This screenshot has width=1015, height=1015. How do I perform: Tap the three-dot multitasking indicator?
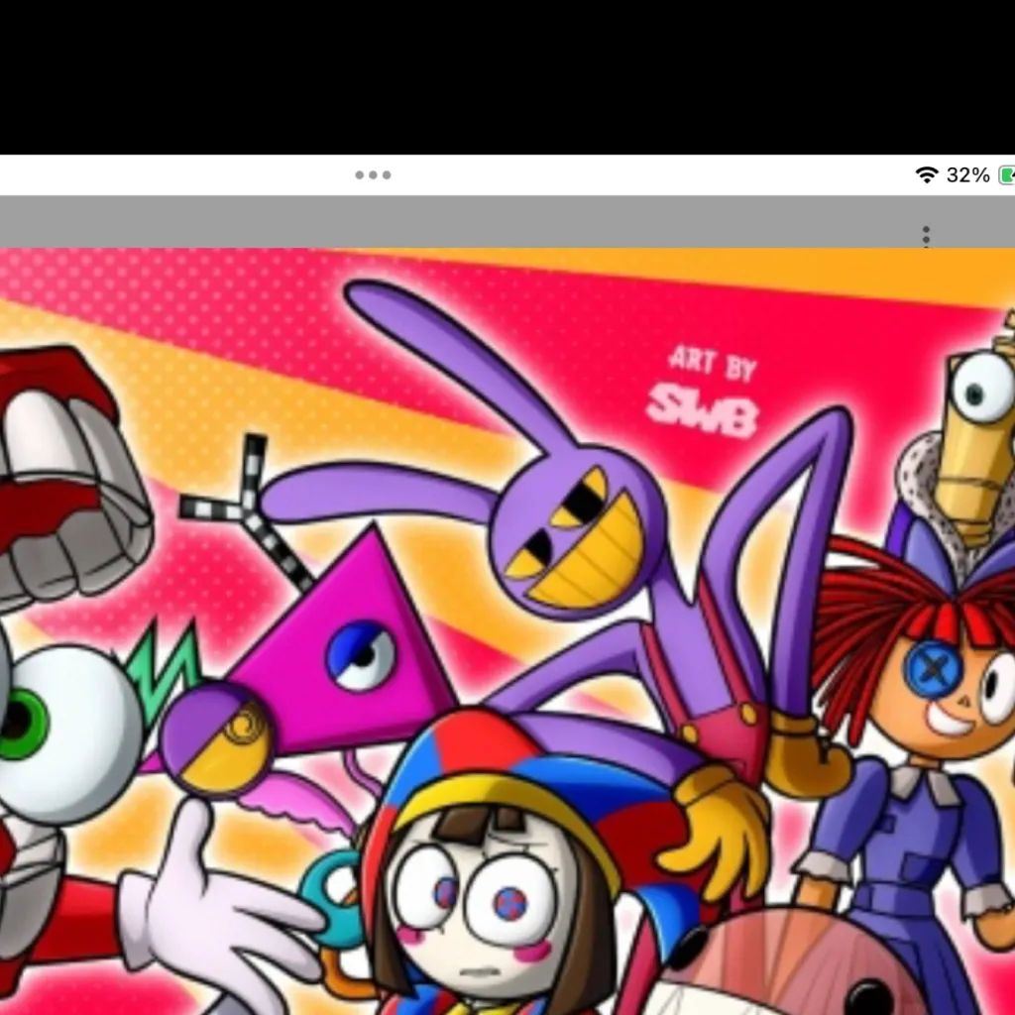click(373, 174)
